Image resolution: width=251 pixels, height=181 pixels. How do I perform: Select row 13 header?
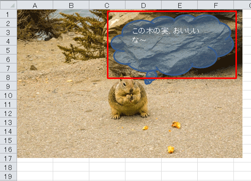[9, 122]
